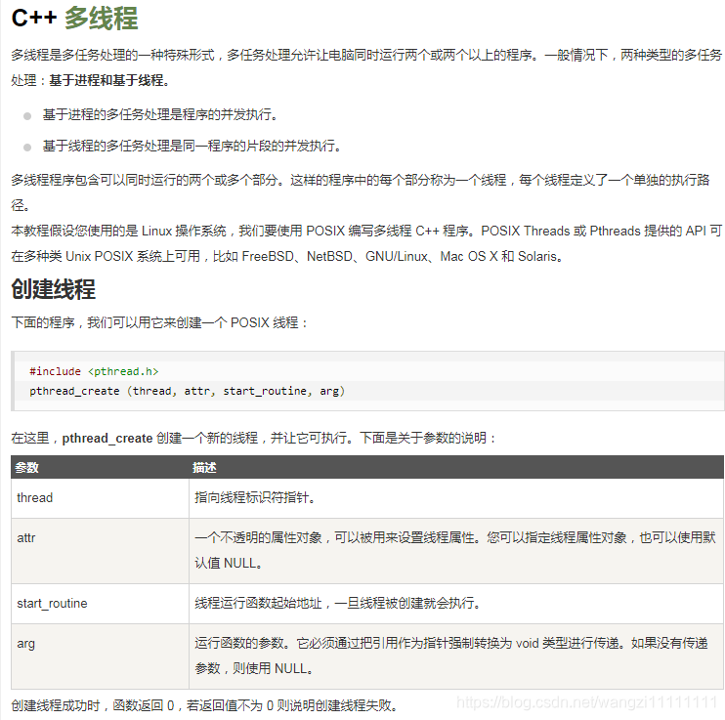Click the 'C++ 多线程' page title
The image size is (725, 720).
point(74,19)
